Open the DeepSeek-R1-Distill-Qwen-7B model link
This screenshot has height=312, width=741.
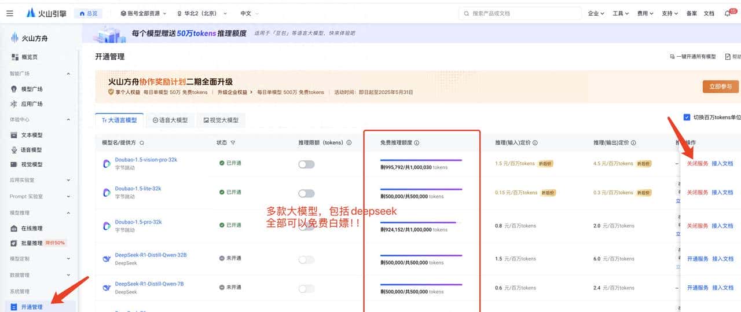149,284
